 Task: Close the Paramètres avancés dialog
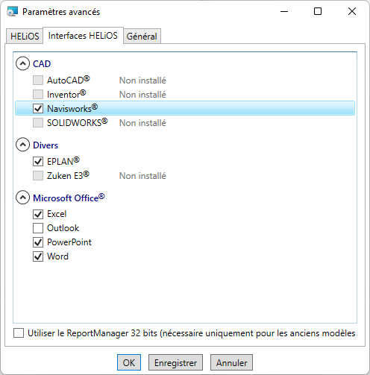click(x=352, y=11)
